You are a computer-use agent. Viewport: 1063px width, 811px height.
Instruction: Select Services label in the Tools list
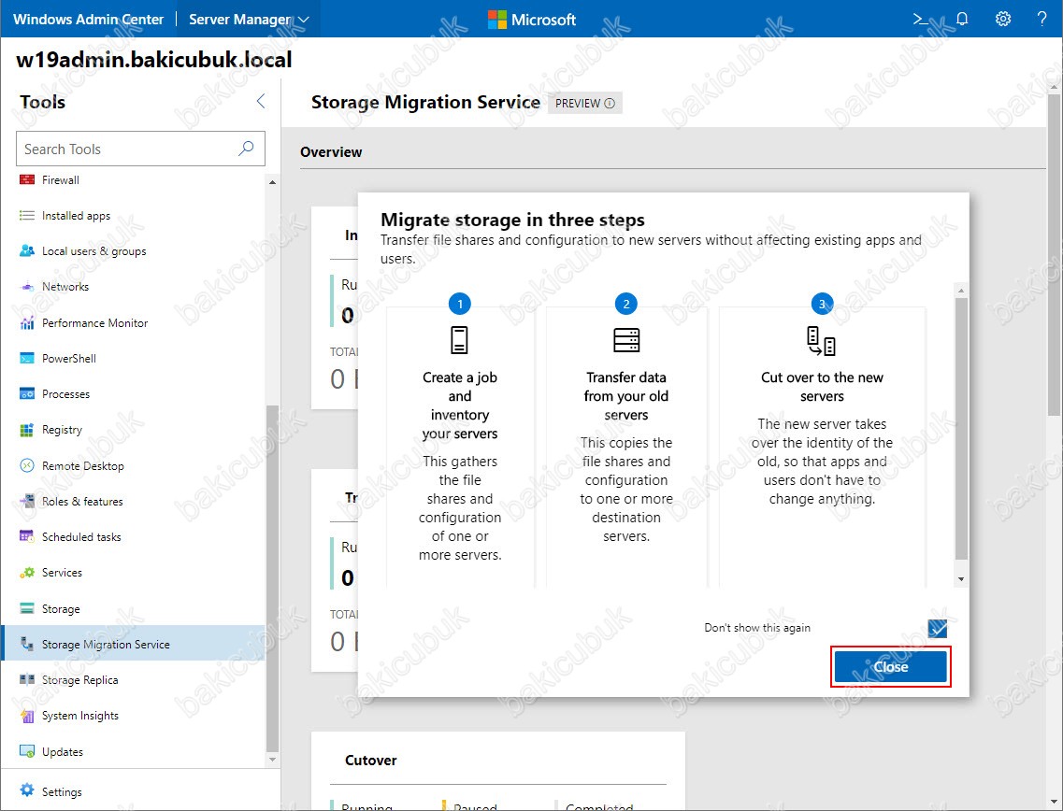click(62, 573)
